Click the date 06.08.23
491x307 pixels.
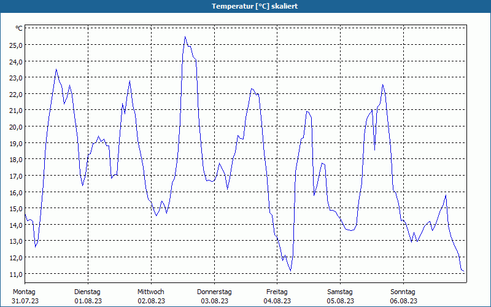404,301
